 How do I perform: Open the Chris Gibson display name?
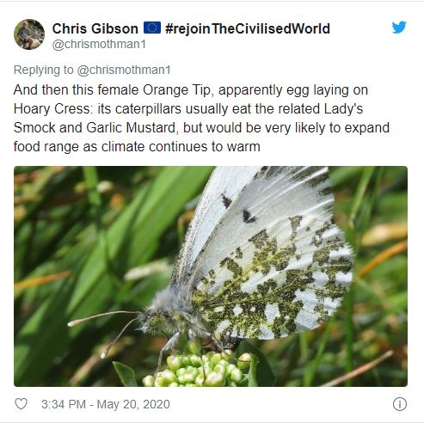coord(95,28)
